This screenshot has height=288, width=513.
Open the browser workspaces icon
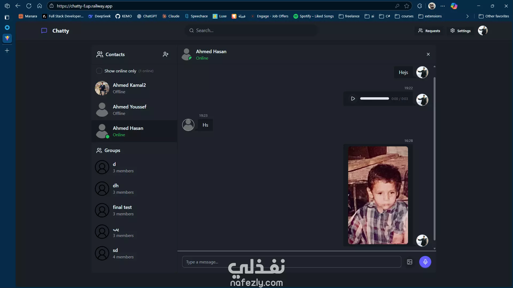pos(7,6)
